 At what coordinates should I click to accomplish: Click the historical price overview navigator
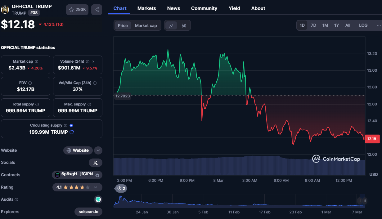(x=239, y=201)
